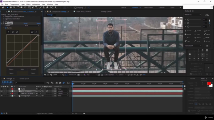Click Smooth button in Curves panel
214x120 pixels.
33,69
